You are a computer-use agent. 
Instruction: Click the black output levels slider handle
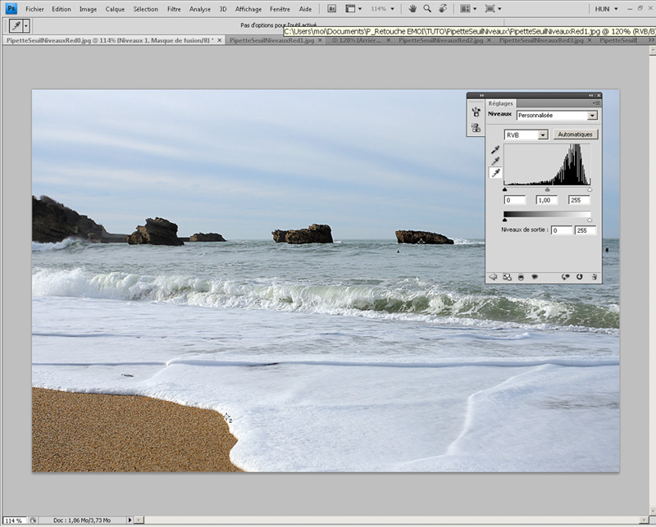pyautogui.click(x=505, y=220)
